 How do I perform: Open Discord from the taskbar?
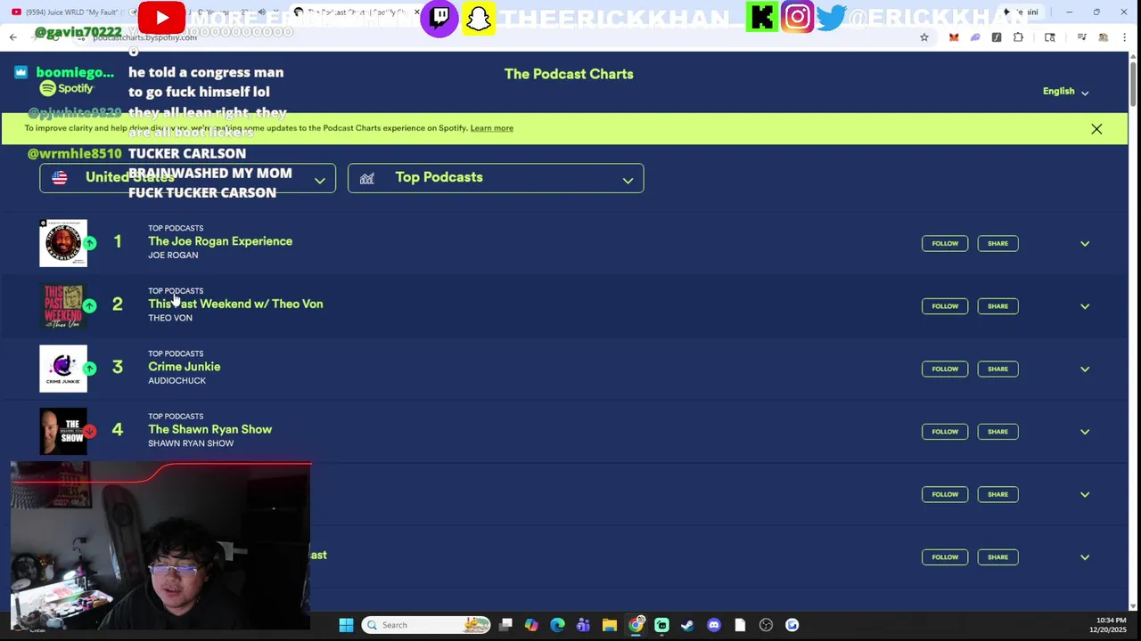[x=713, y=625]
